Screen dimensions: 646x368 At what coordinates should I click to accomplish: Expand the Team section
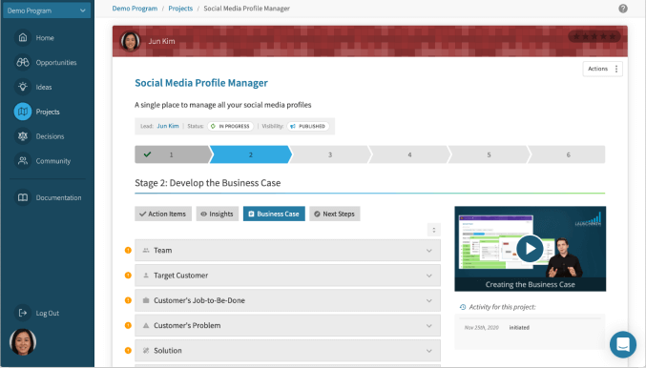point(287,251)
